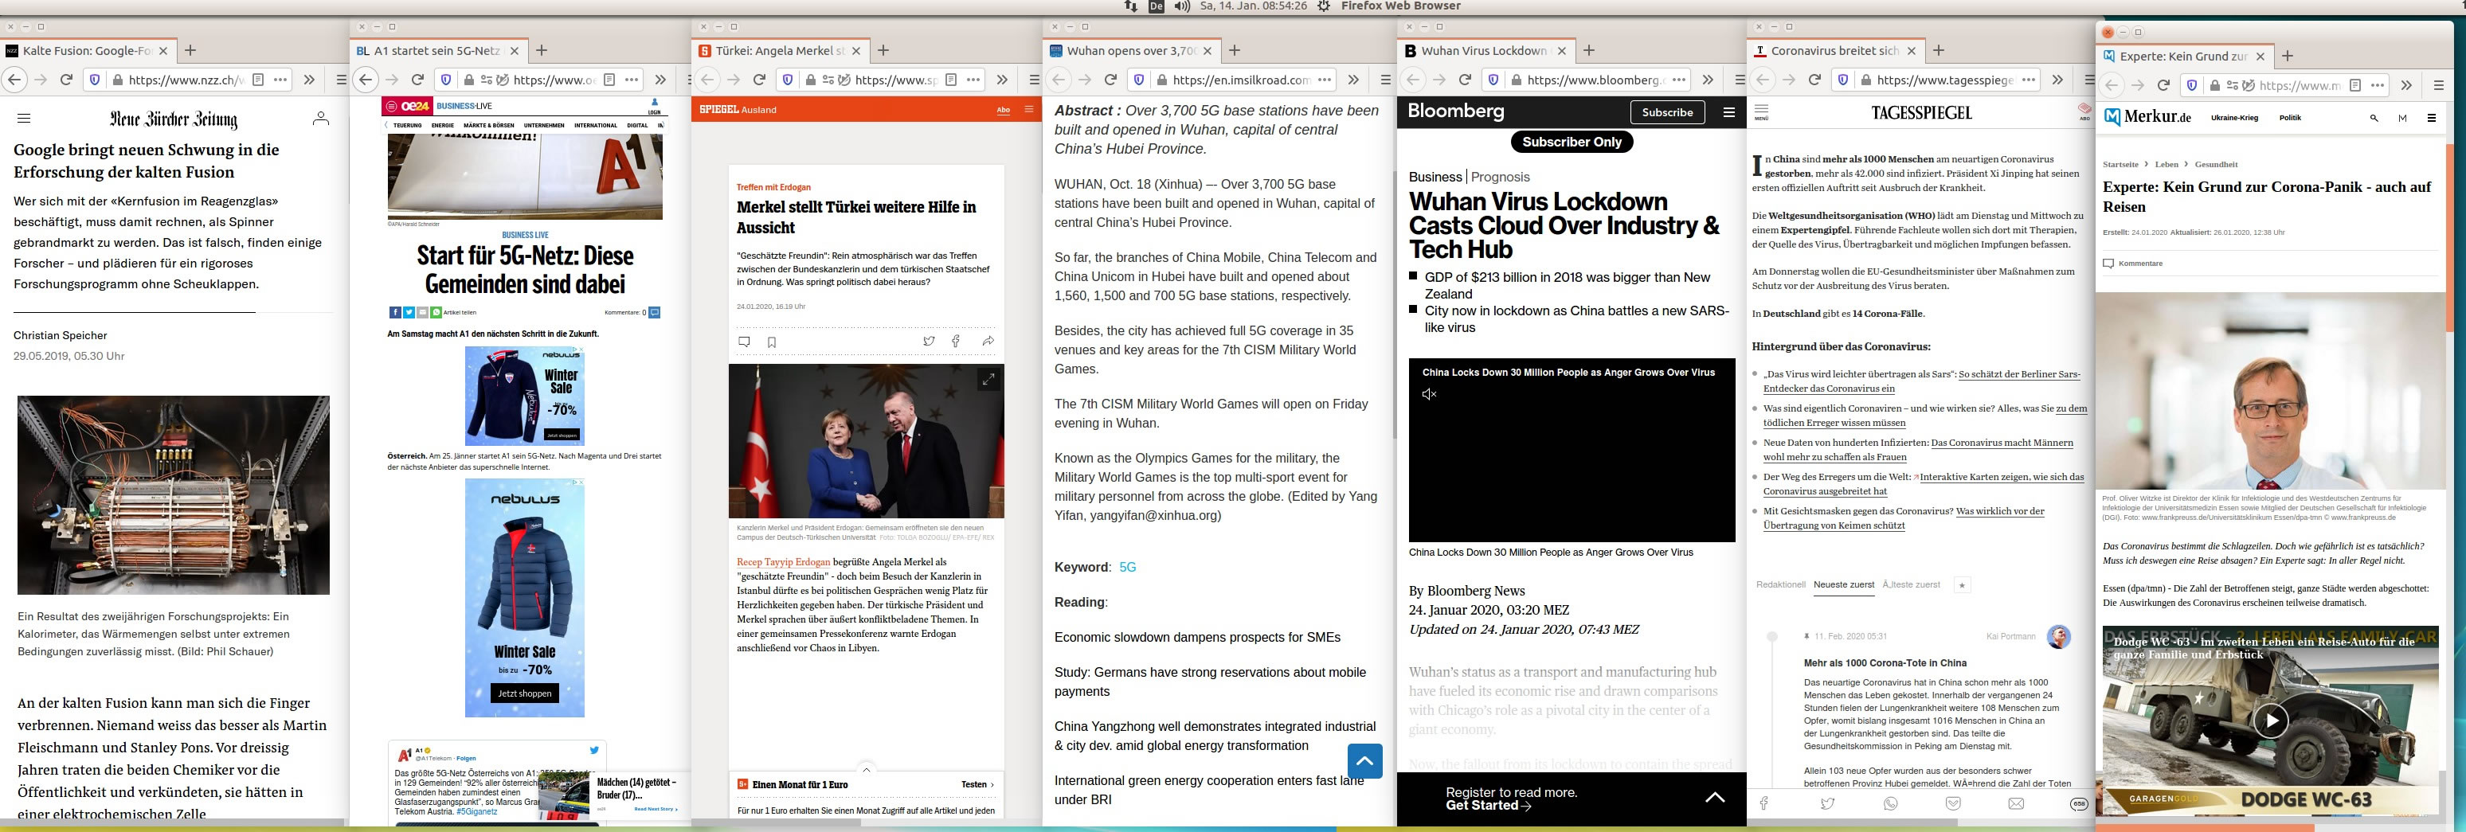2466x832 pixels.
Task: Select Älteste zuerst sorting in Tagesspiegel
Action: pyautogui.click(x=1911, y=584)
